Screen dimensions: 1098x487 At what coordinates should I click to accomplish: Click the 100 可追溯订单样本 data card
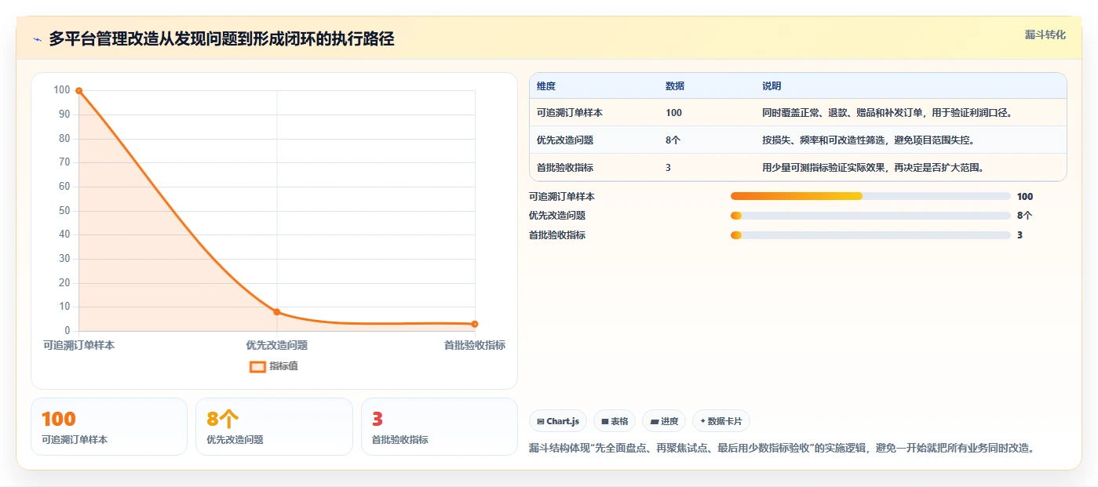coord(109,427)
